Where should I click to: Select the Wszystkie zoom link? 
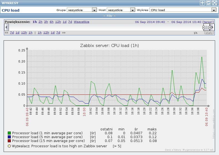82,22
